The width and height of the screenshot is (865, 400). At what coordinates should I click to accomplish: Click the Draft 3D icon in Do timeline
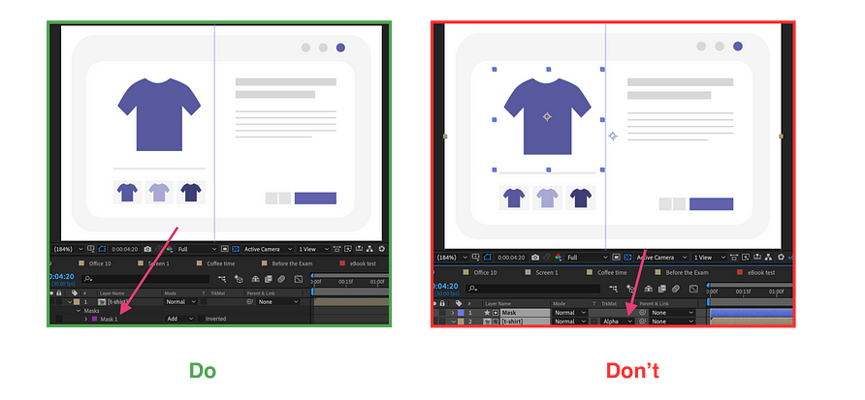tap(239, 279)
